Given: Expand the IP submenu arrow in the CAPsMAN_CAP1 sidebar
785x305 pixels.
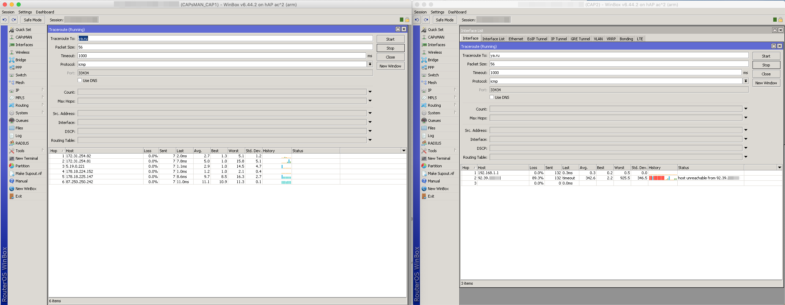Looking at the screenshot, I should pos(43,90).
